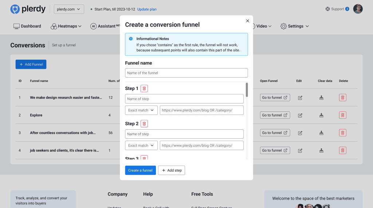This screenshot has width=373, height=208.
Task: Go to the Dashboard tab
Action: (x=27, y=26)
